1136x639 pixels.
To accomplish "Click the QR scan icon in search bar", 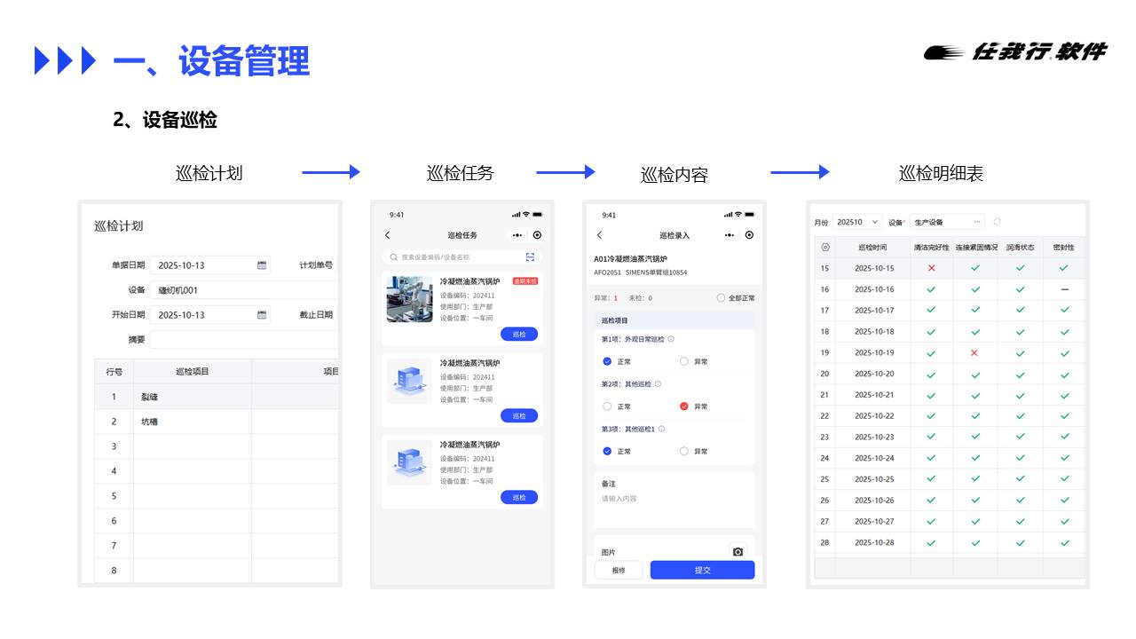I will pos(530,257).
